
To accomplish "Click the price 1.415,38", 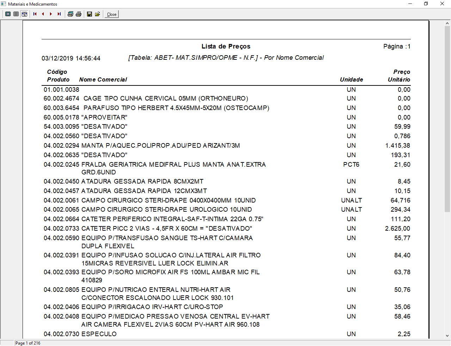I will click(x=398, y=146).
